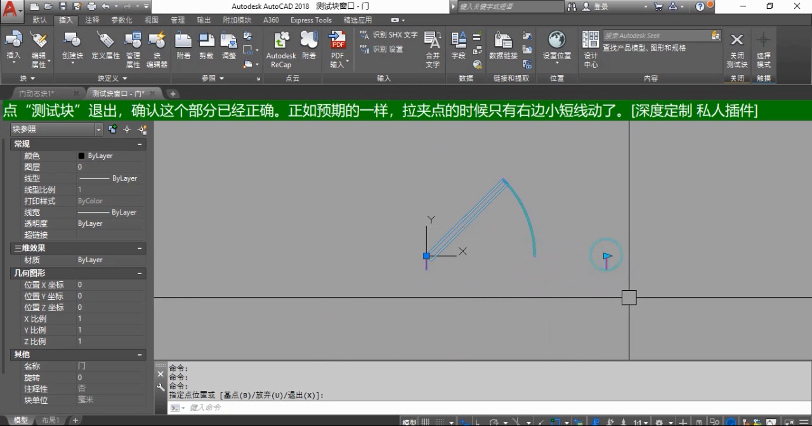The image size is (812, 426).
Task: Click the blue square grip on the door block
Action: coord(426,256)
